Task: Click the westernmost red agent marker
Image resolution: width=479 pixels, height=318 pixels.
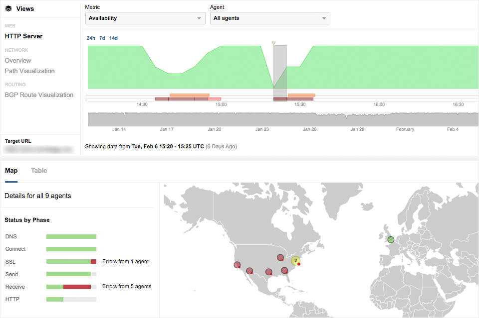Action: pos(237,265)
